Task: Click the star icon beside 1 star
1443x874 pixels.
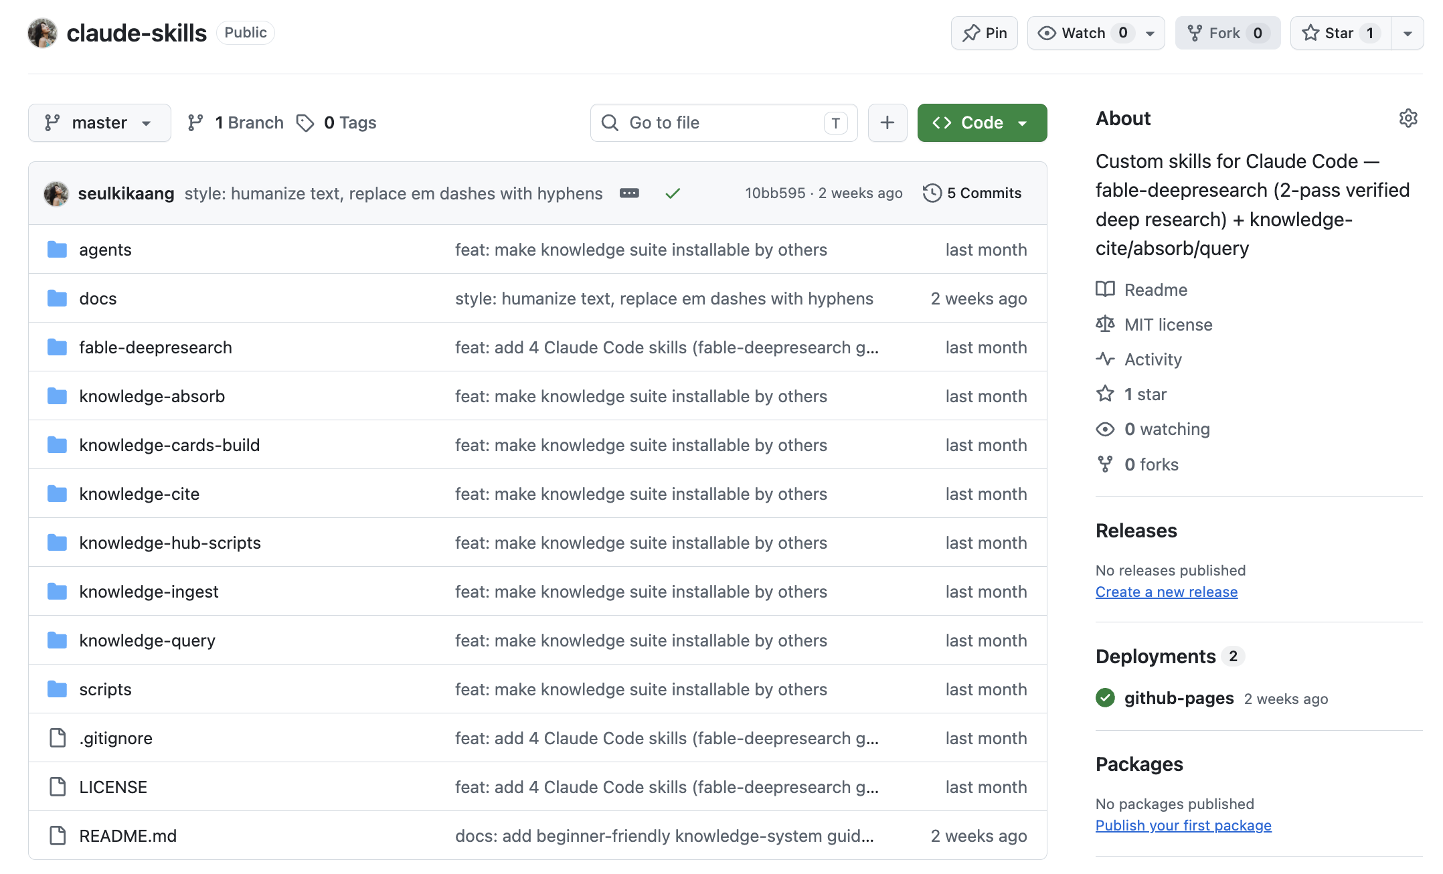Action: click(x=1105, y=394)
